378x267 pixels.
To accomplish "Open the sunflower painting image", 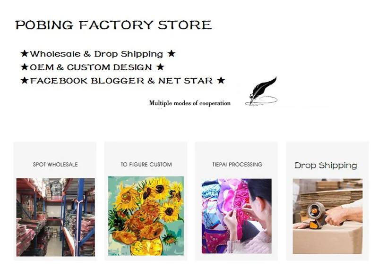I will pos(146,216).
